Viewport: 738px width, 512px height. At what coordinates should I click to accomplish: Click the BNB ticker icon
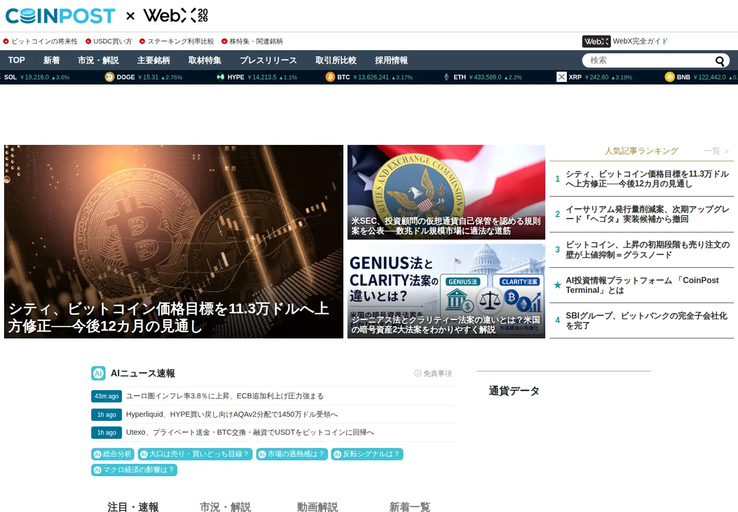click(x=670, y=77)
